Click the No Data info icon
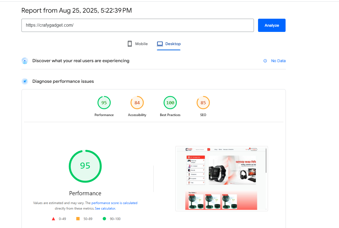 (x=265, y=61)
